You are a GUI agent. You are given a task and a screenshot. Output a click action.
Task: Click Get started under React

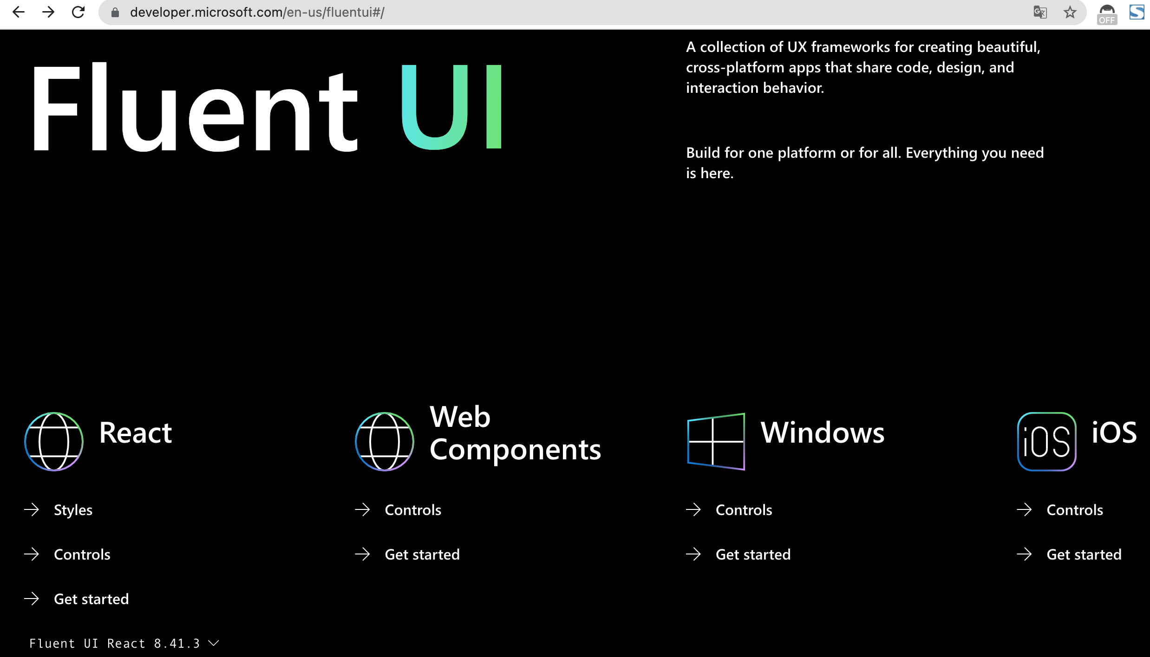91,599
